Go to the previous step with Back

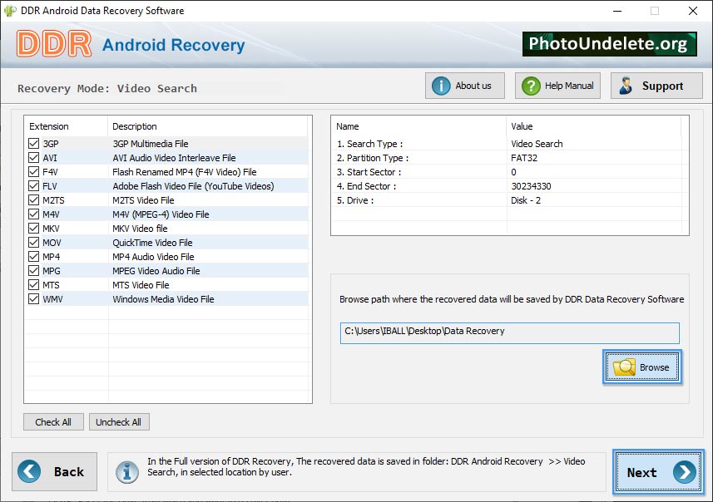tap(55, 471)
